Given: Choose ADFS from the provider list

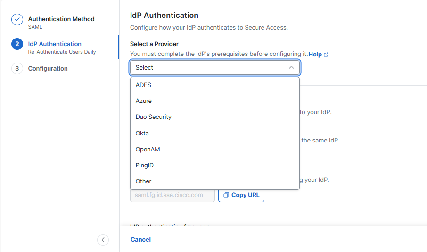Looking at the screenshot, I should pyautogui.click(x=143, y=85).
